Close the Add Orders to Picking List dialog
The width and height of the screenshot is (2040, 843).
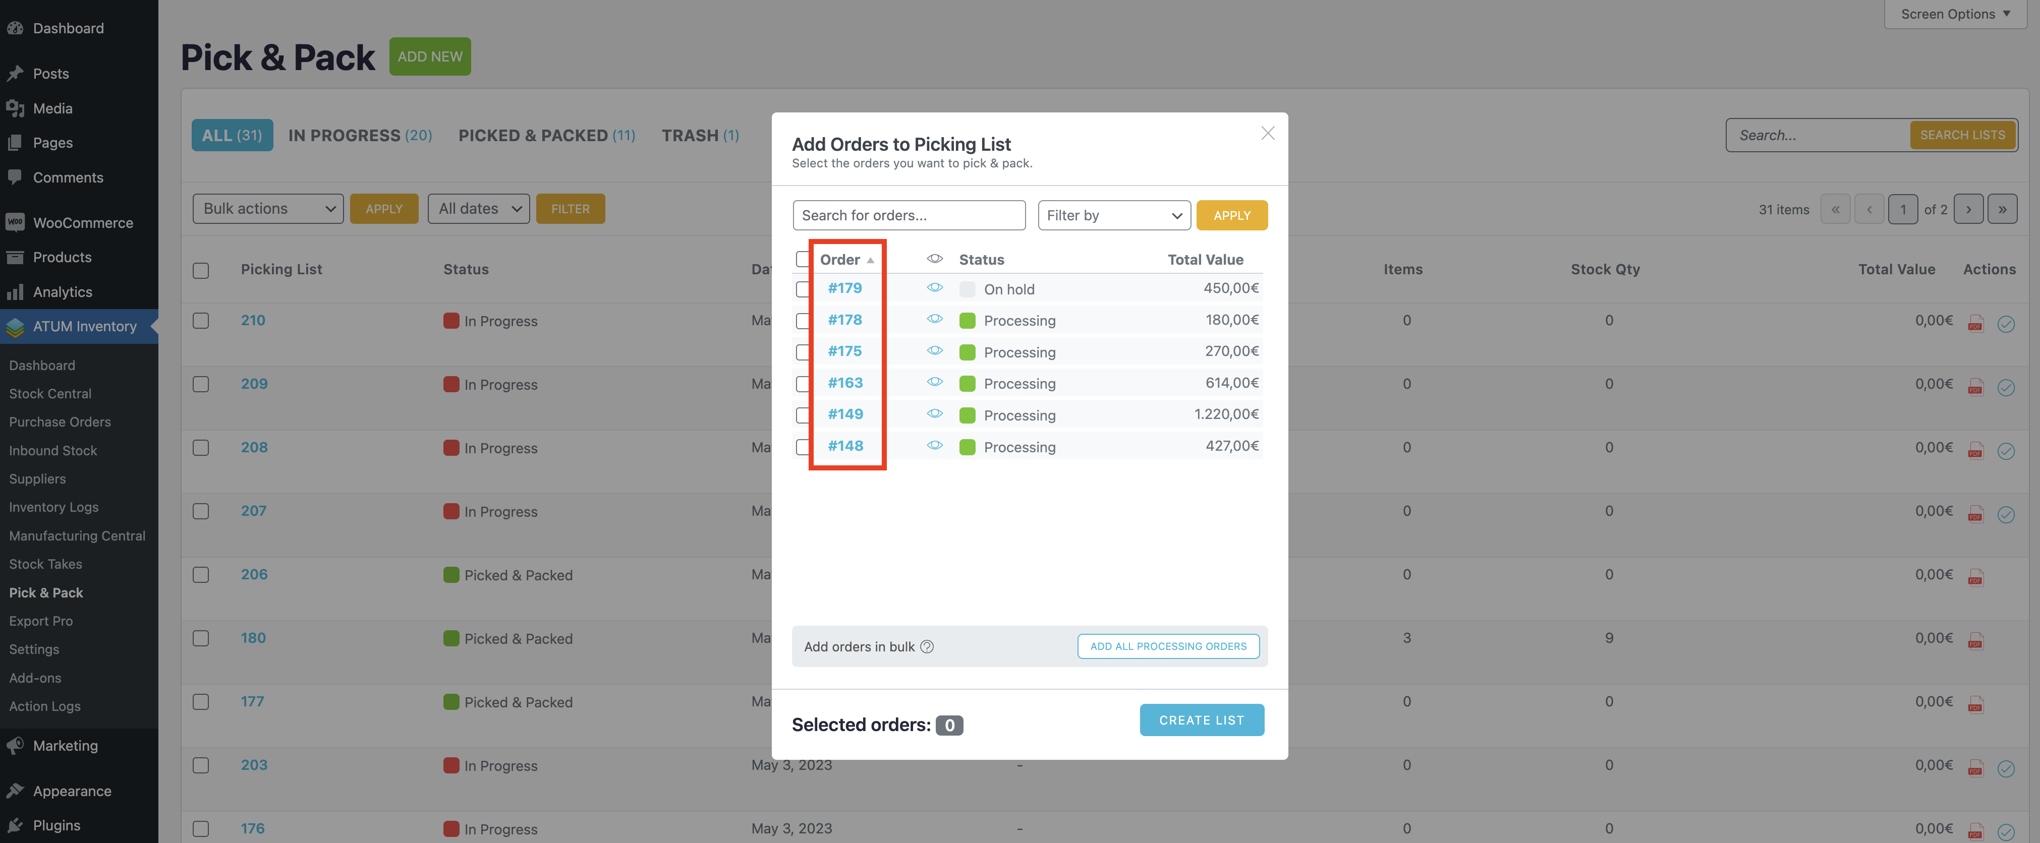[x=1267, y=134]
